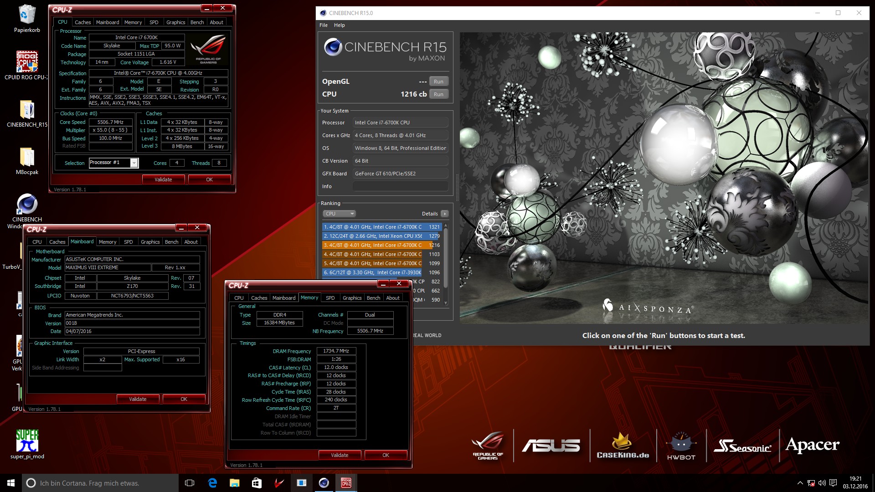
Task: Open Bench tab in top CPU-Z window
Action: 197,22
